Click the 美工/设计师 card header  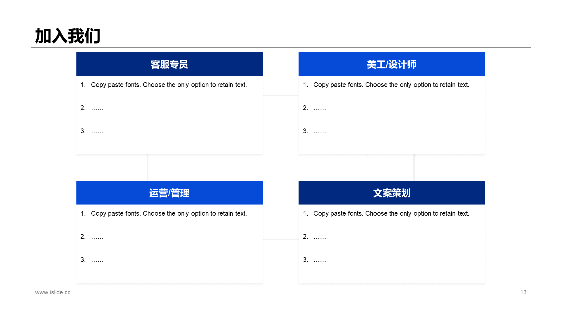point(392,64)
